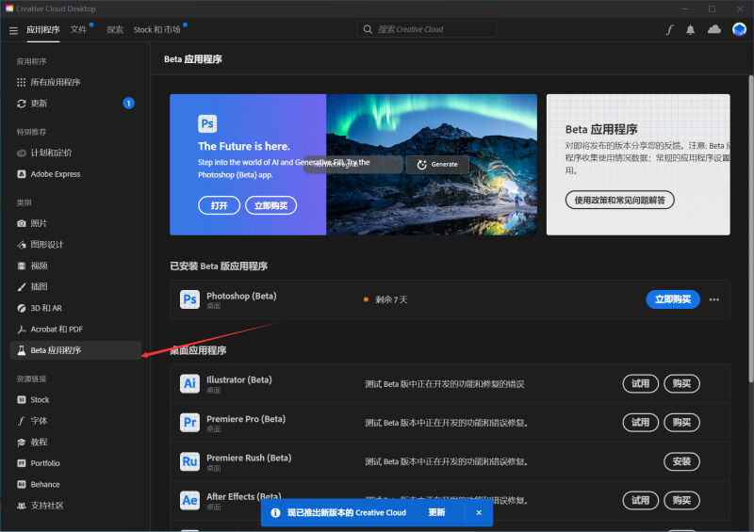This screenshot has width=754, height=532.
Task: Open the fonts icon in top bar
Action: tap(669, 30)
